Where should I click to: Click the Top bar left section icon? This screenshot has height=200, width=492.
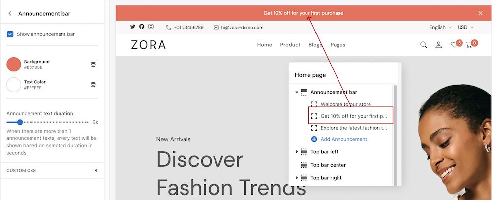pos(304,152)
